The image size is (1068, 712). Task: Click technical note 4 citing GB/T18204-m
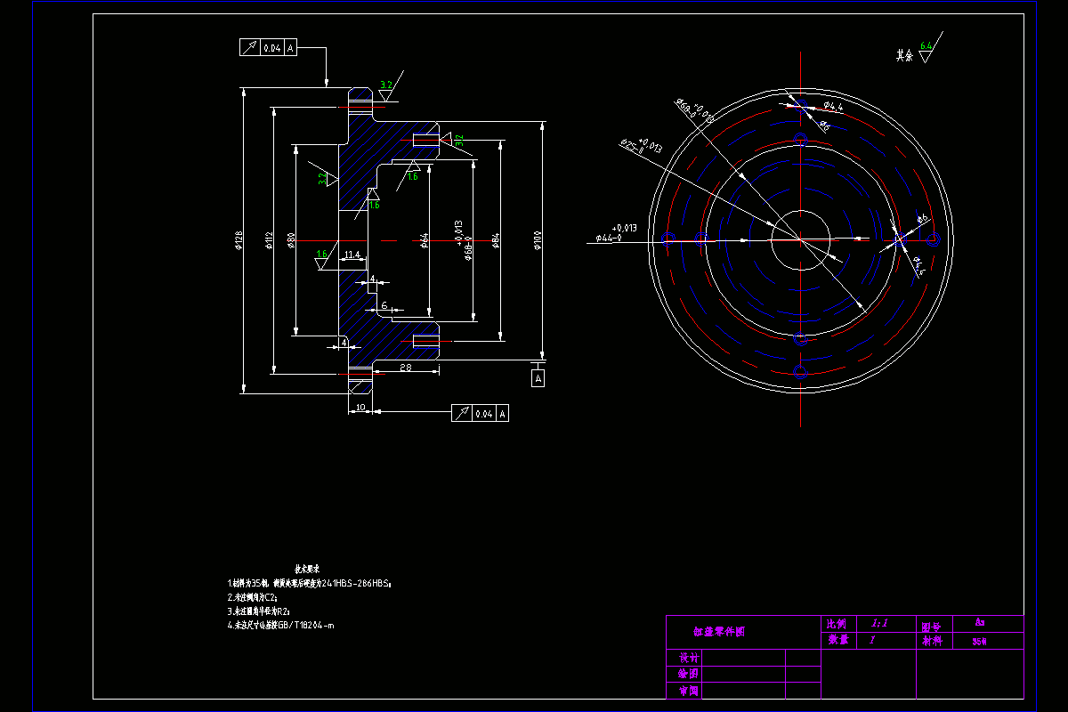pos(281,626)
